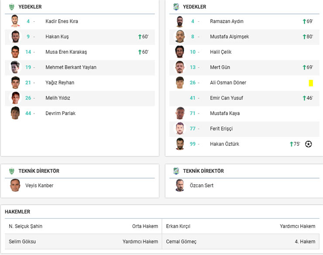Open Ferit Erişçi's player page

pyautogui.click(x=222, y=129)
